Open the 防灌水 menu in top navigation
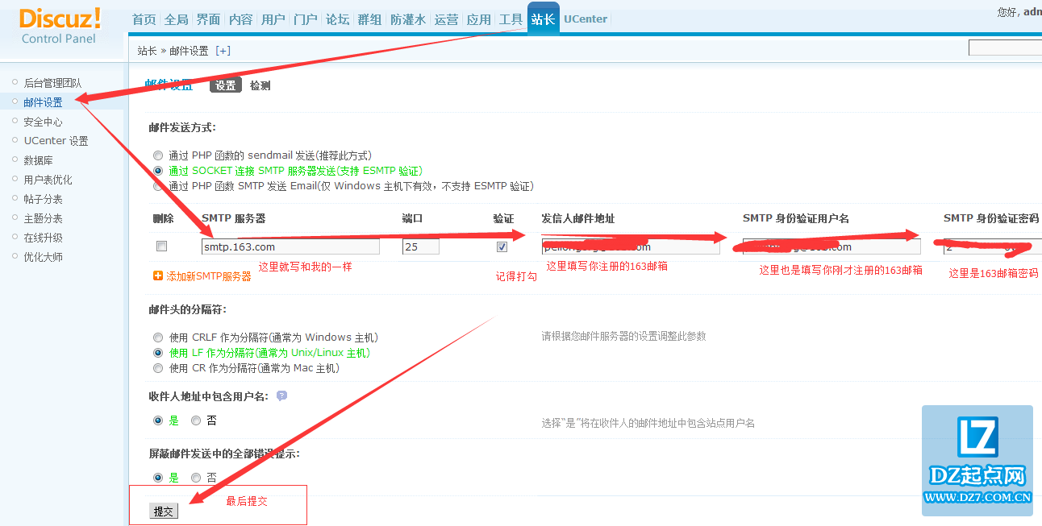This screenshot has height=526, width=1042. coord(407,19)
